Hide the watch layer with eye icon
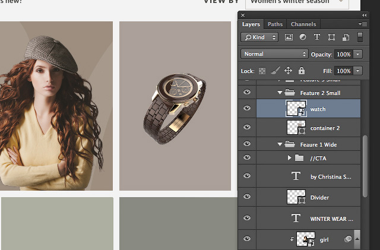Viewport: 380px width, 250px height. tap(247, 109)
